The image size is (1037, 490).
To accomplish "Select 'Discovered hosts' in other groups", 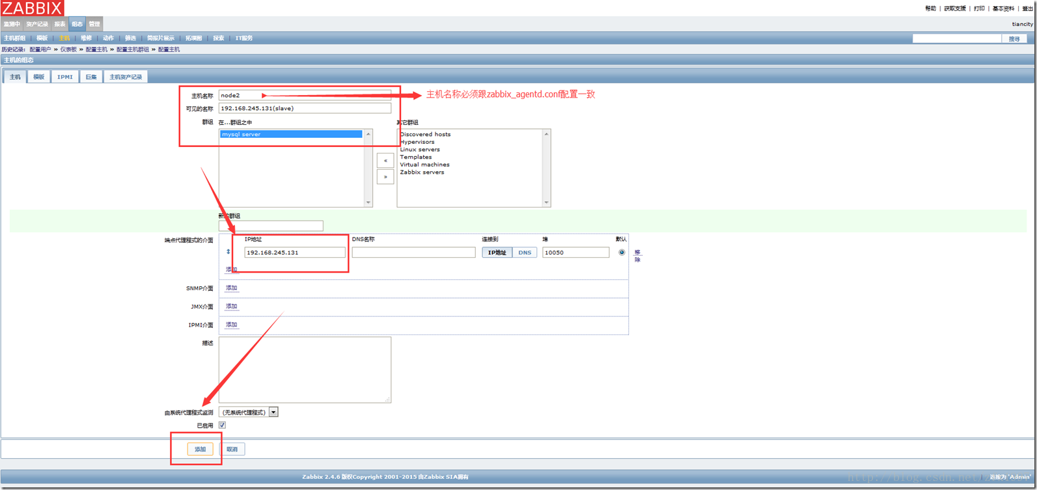I will (x=425, y=134).
